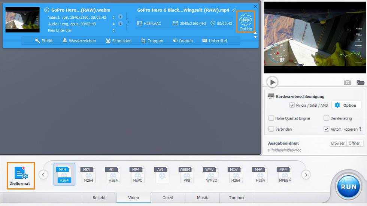Open the Video1 track selector arrows
The height and width of the screenshot is (206, 367).
tap(113, 18)
